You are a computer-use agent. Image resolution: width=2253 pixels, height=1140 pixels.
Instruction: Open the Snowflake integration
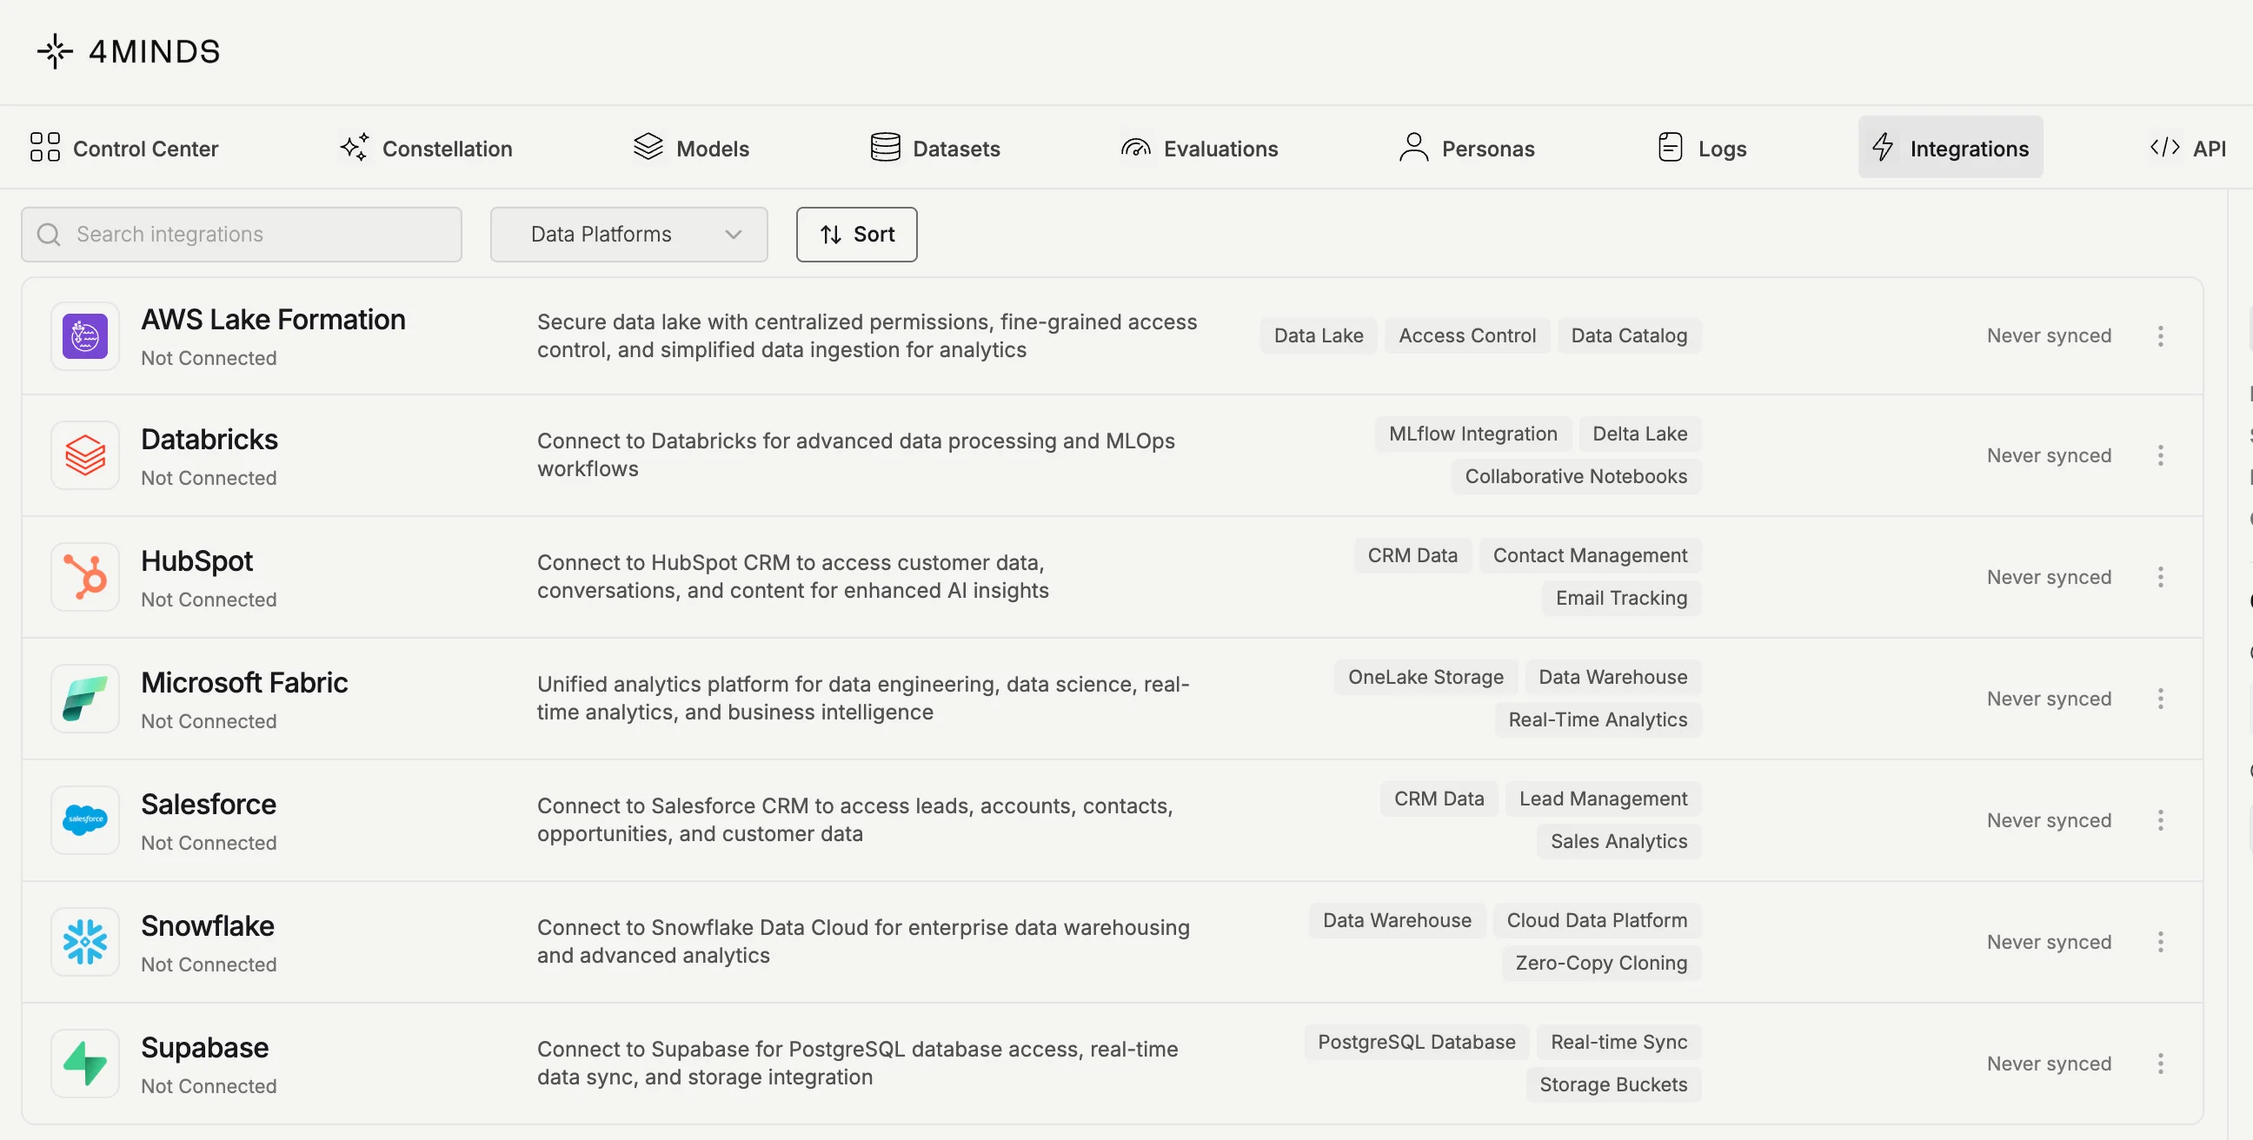(x=1112, y=942)
